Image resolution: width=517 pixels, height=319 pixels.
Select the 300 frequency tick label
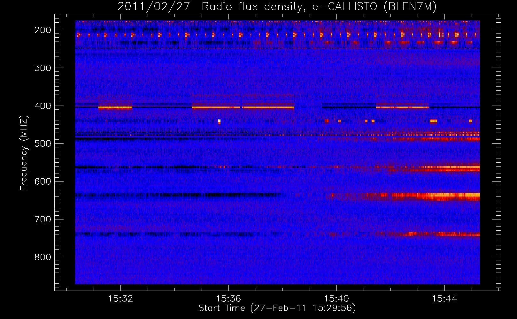coord(43,68)
